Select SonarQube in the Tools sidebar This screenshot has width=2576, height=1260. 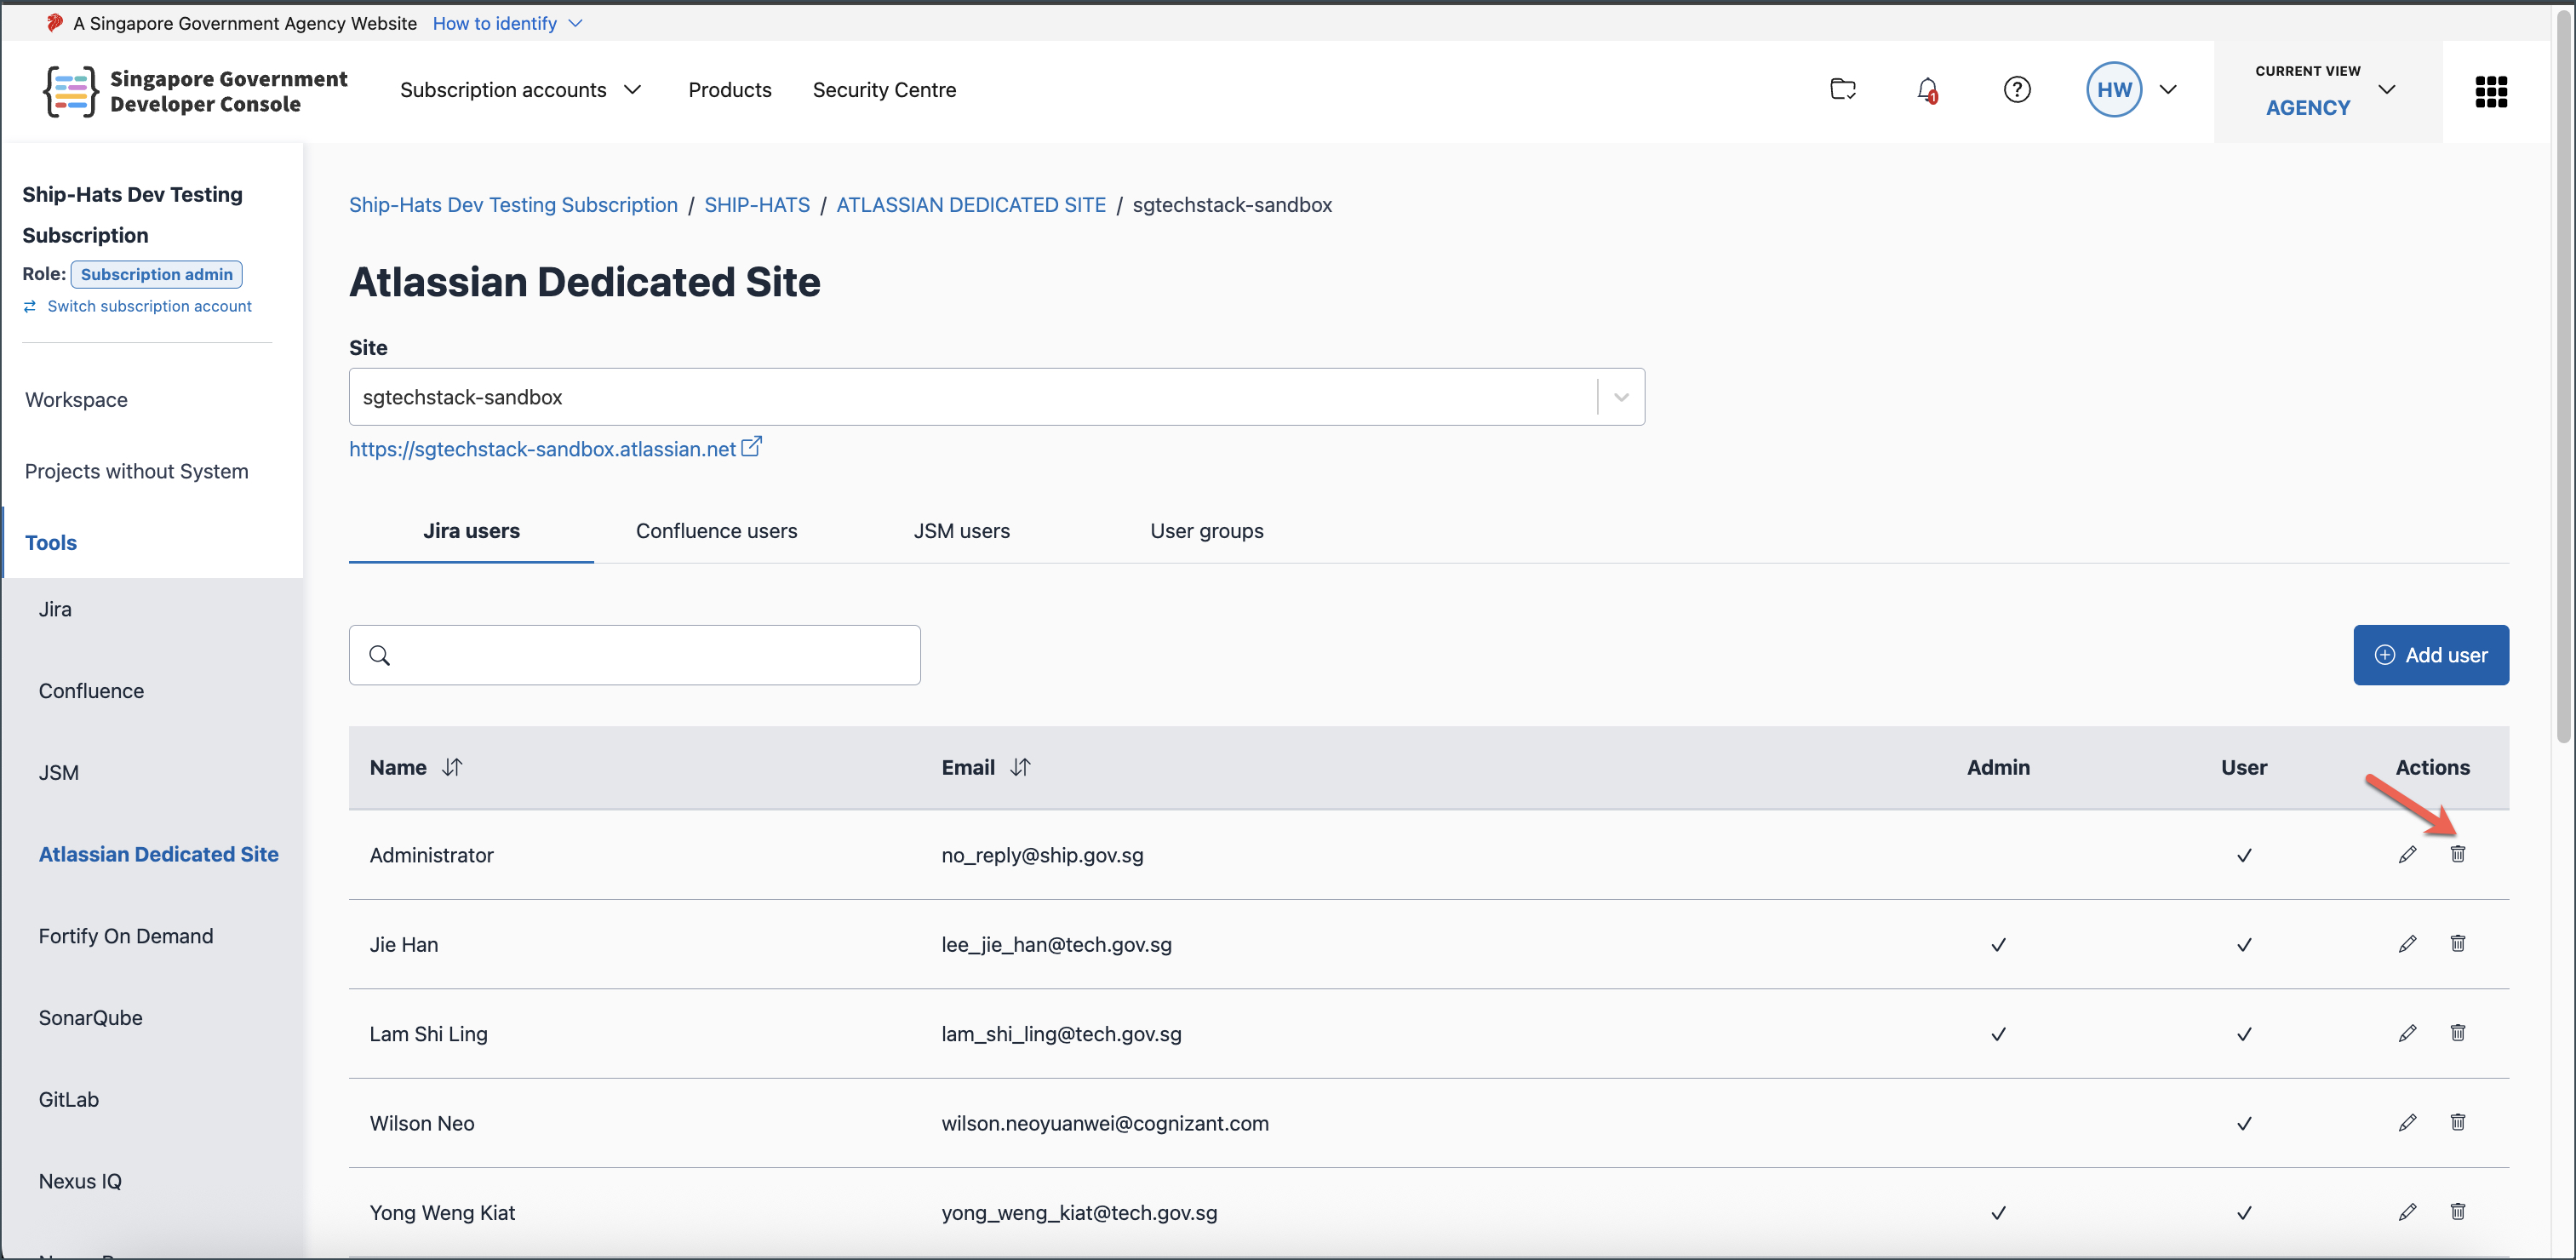pos(90,1018)
